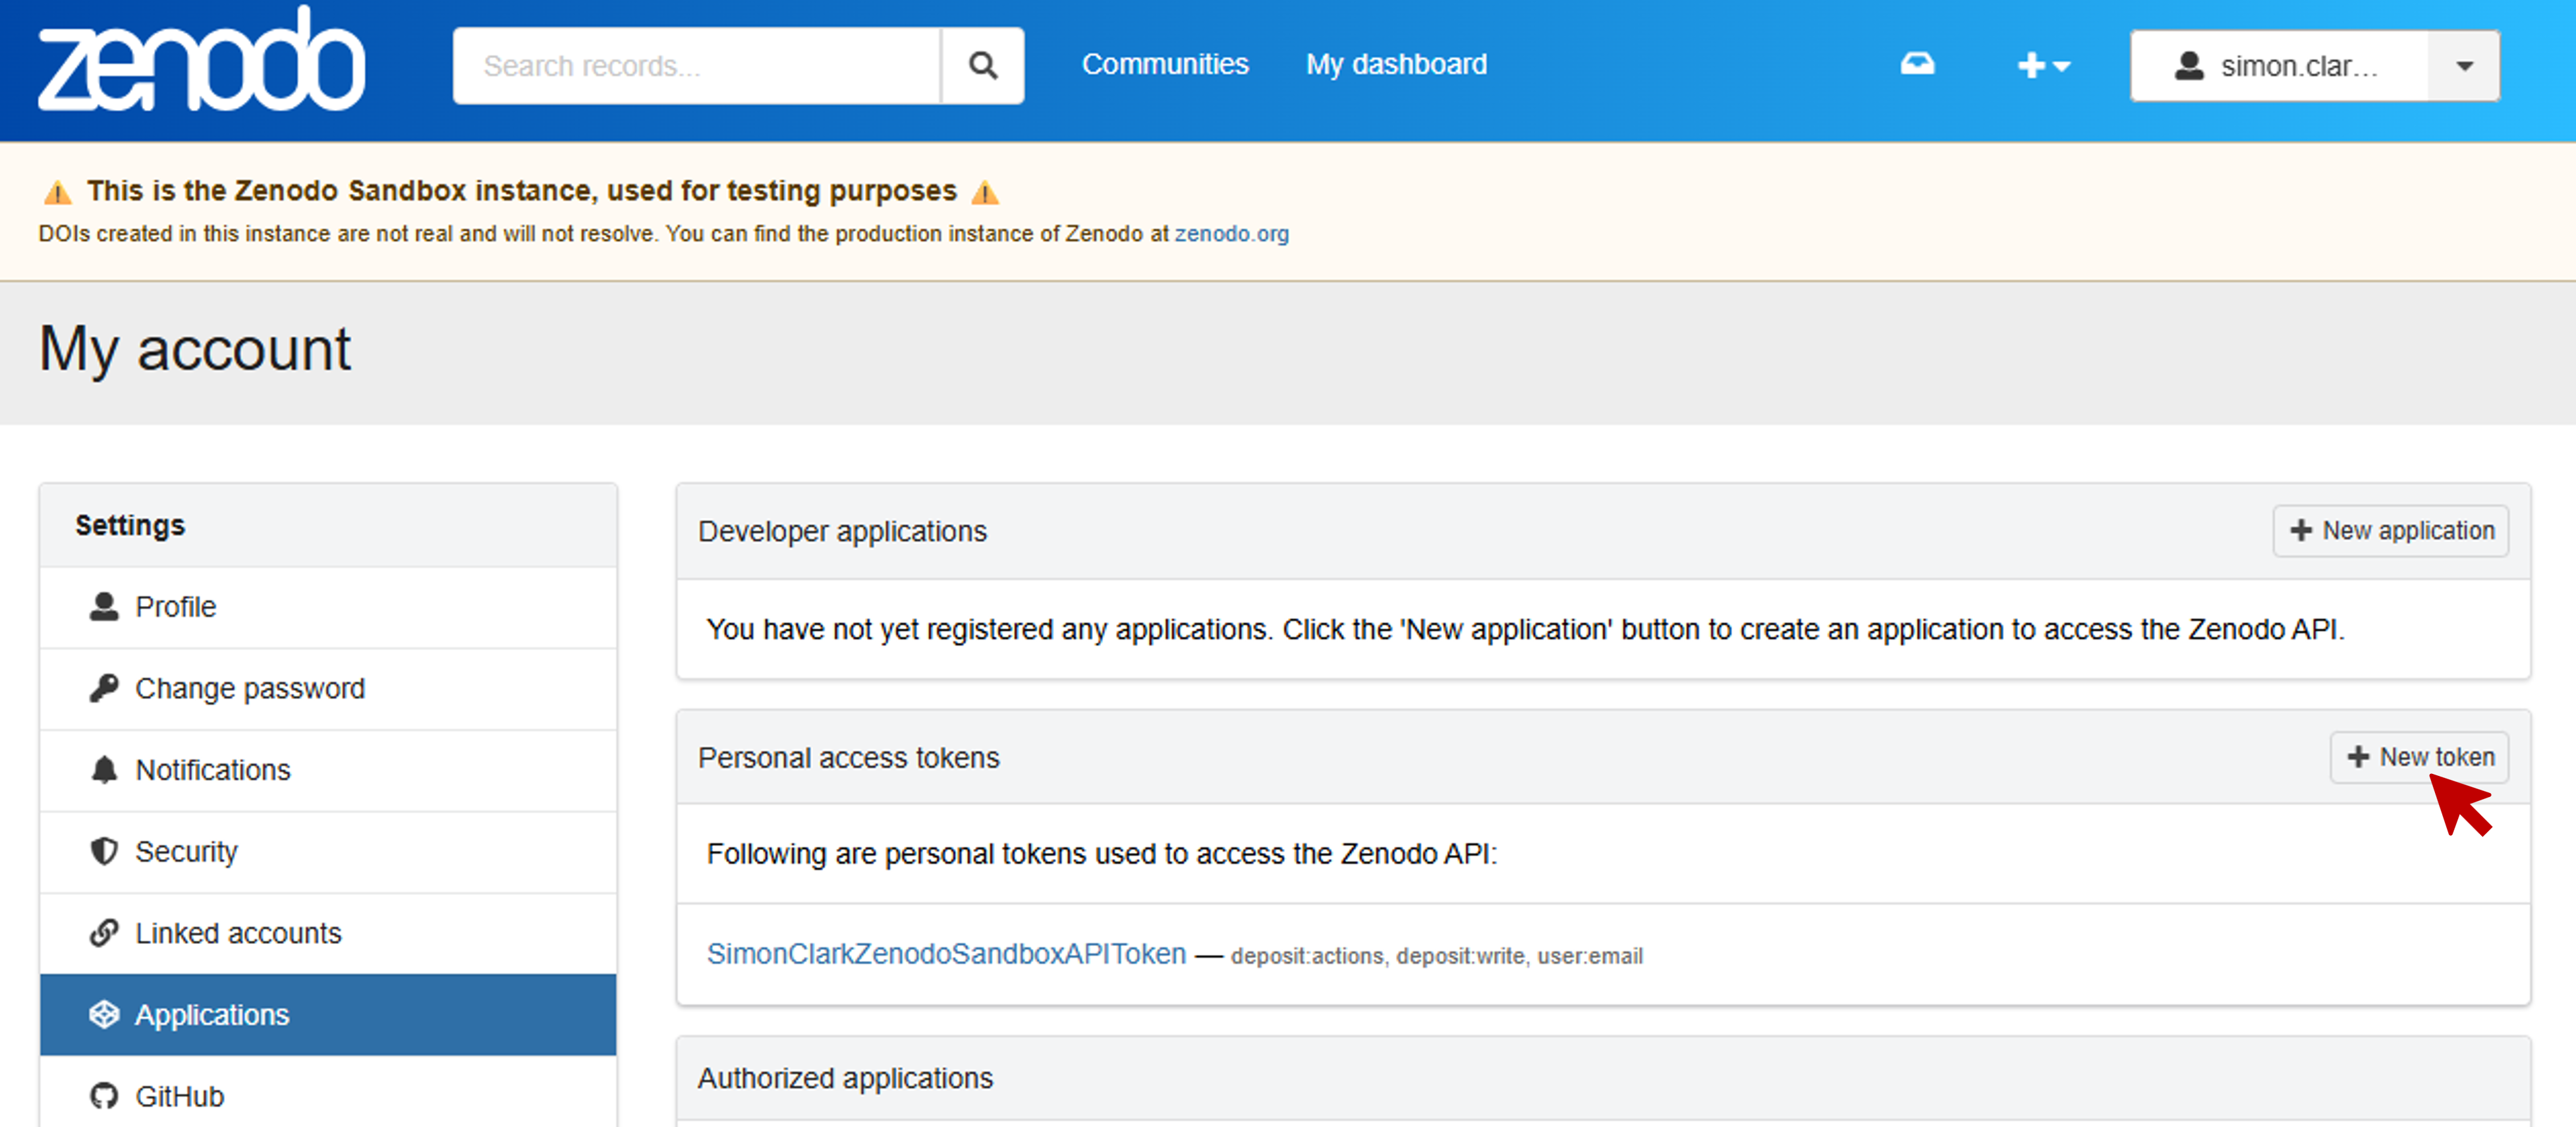Open Change password settings

point(328,689)
